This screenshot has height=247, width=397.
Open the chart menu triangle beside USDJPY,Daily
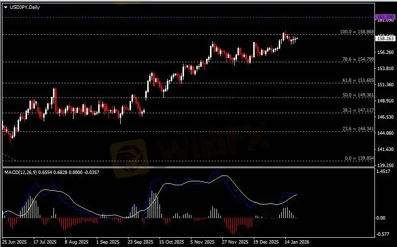point(5,7)
